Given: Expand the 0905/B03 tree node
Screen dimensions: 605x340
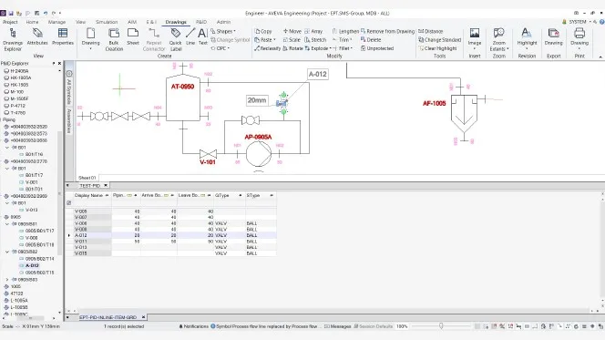Looking at the screenshot, I should pyautogui.click(x=7, y=280).
